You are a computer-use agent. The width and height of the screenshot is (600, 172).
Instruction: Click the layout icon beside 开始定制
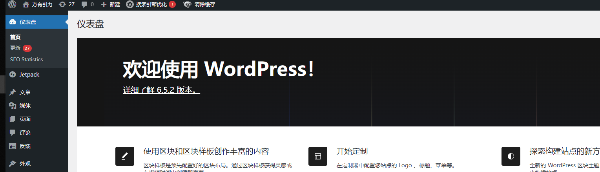click(x=318, y=156)
